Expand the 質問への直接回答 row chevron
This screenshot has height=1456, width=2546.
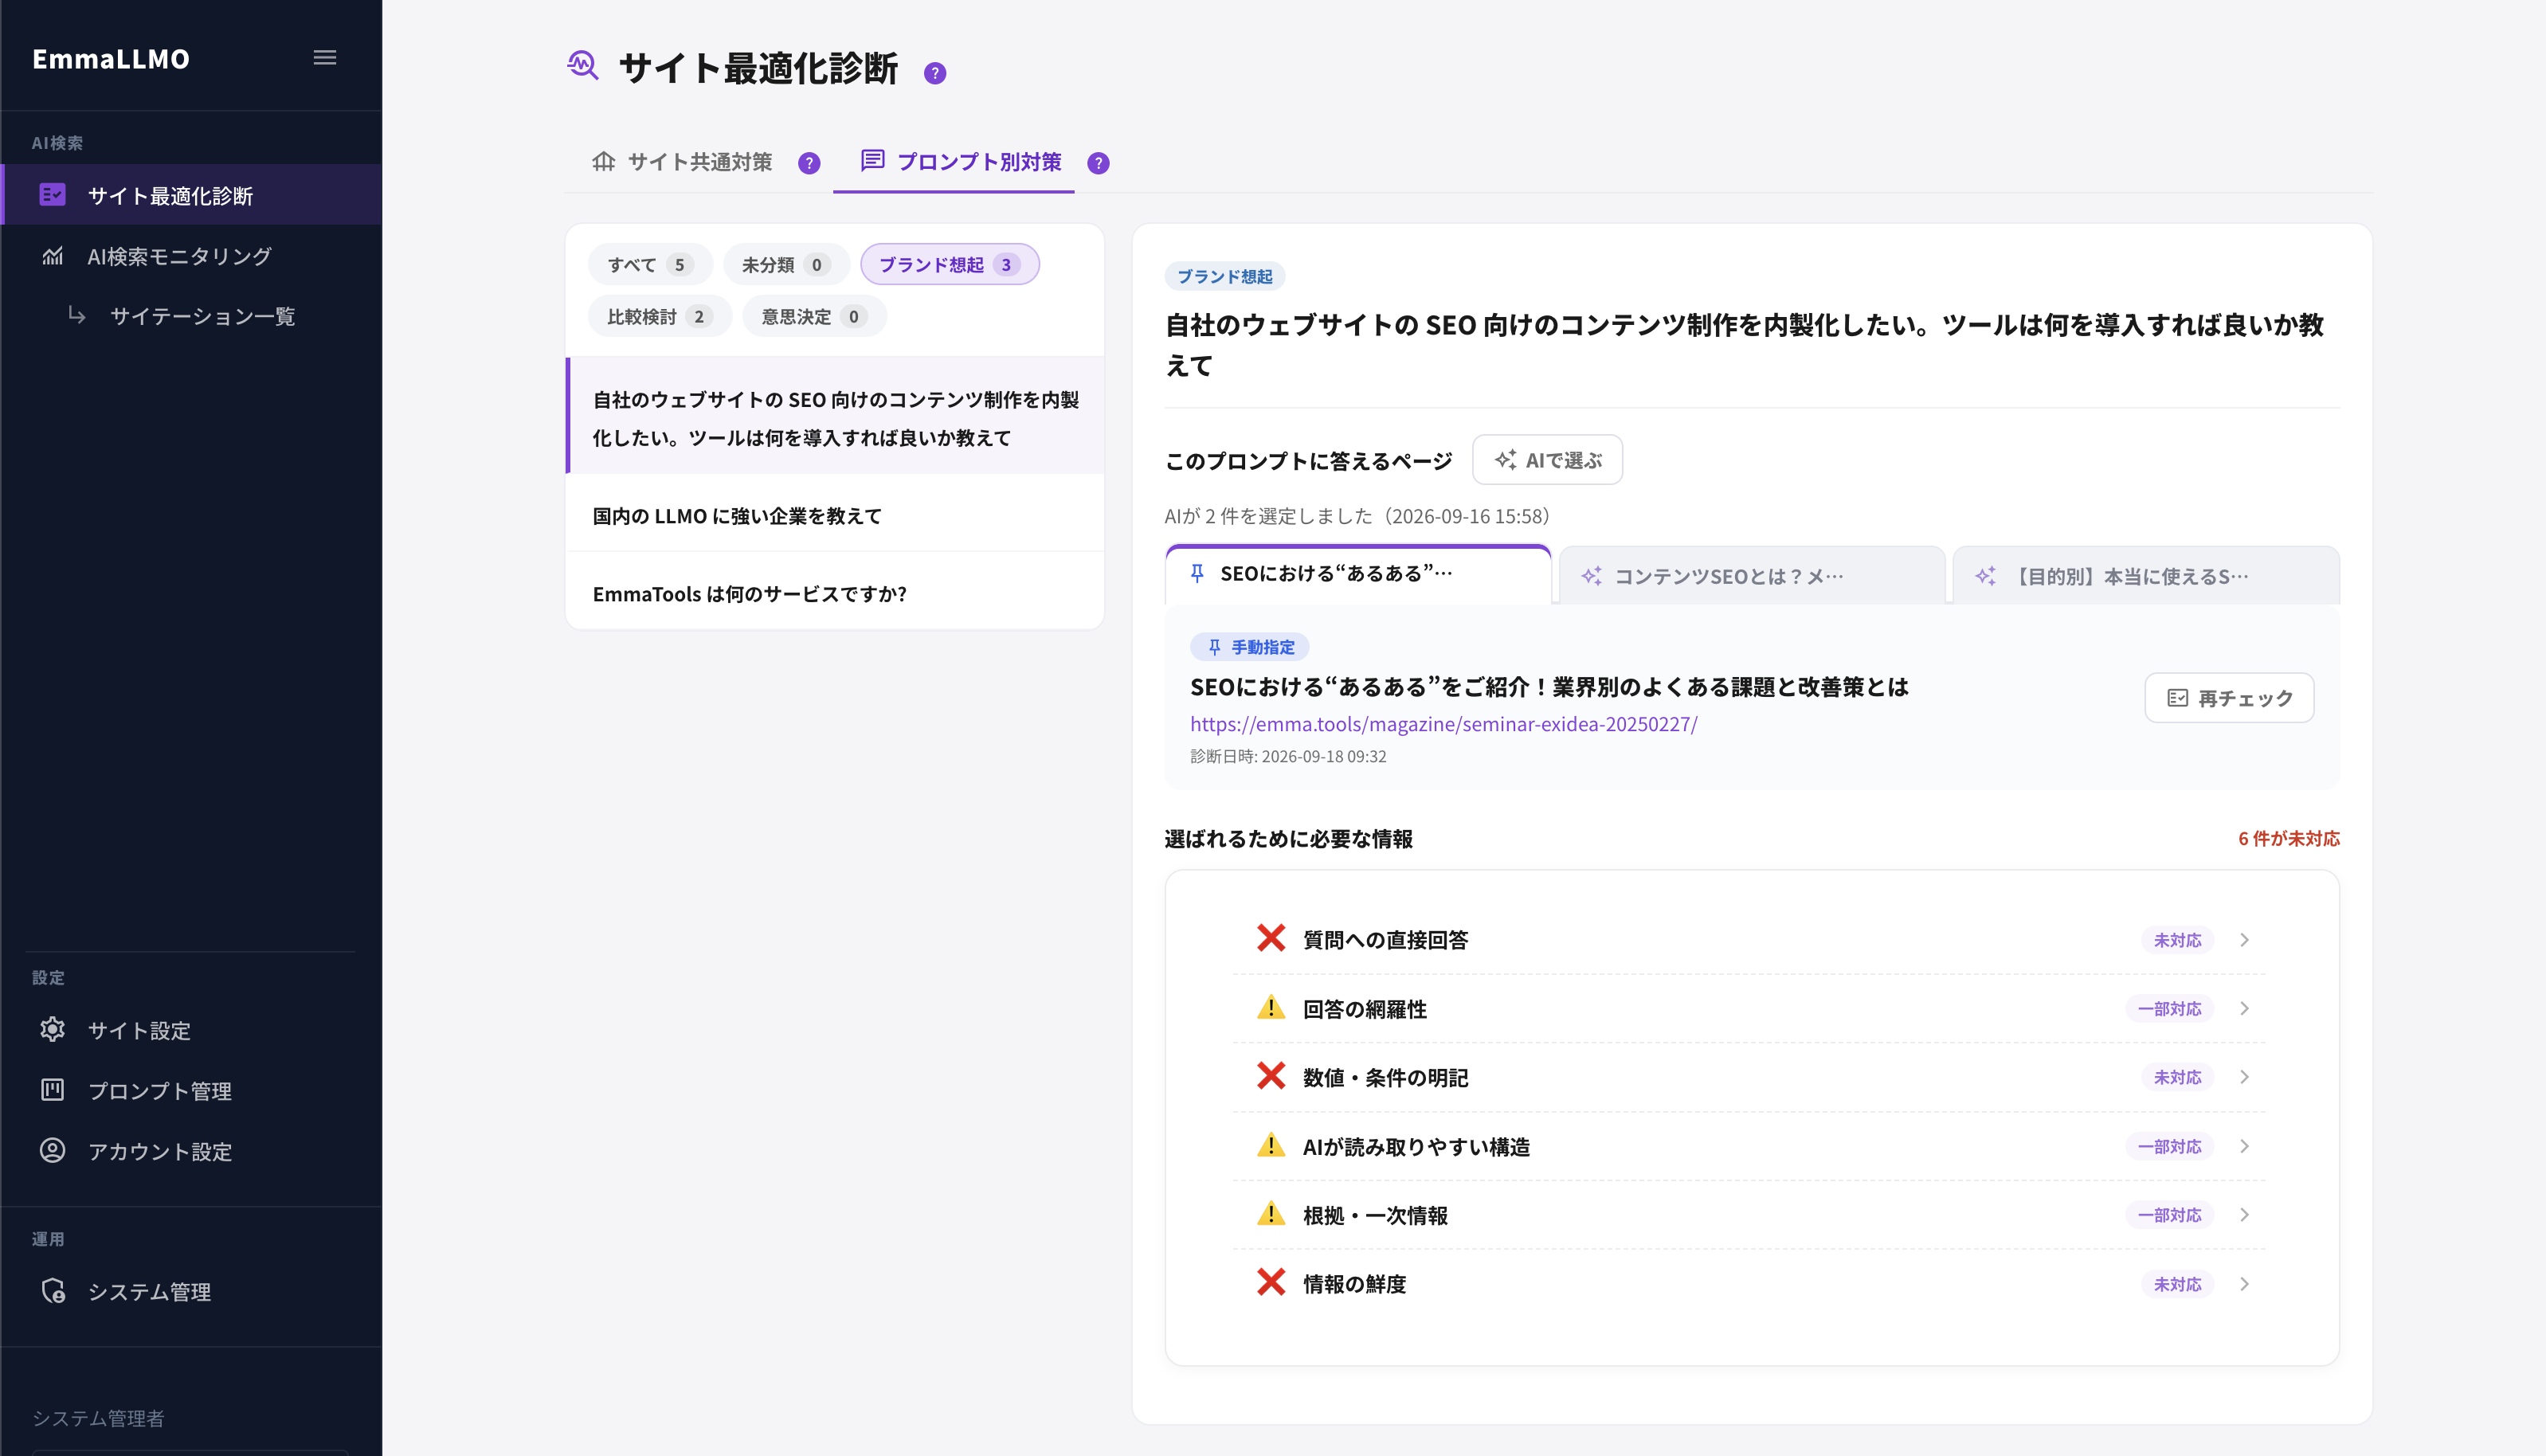tap(2245, 940)
